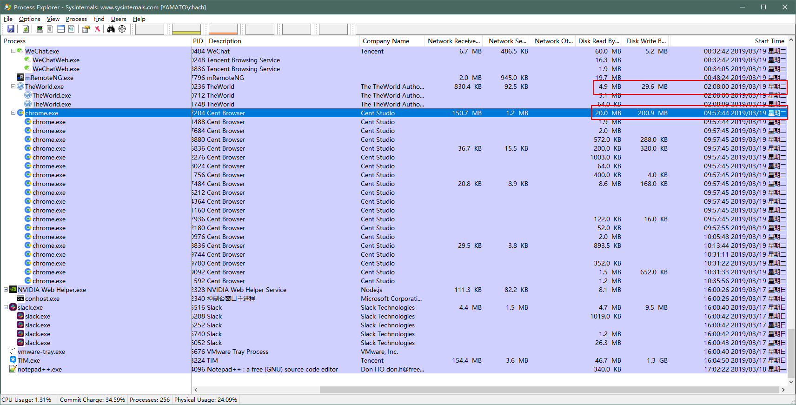Open the View menu
Screen dimensions: 796x405
[53, 19]
